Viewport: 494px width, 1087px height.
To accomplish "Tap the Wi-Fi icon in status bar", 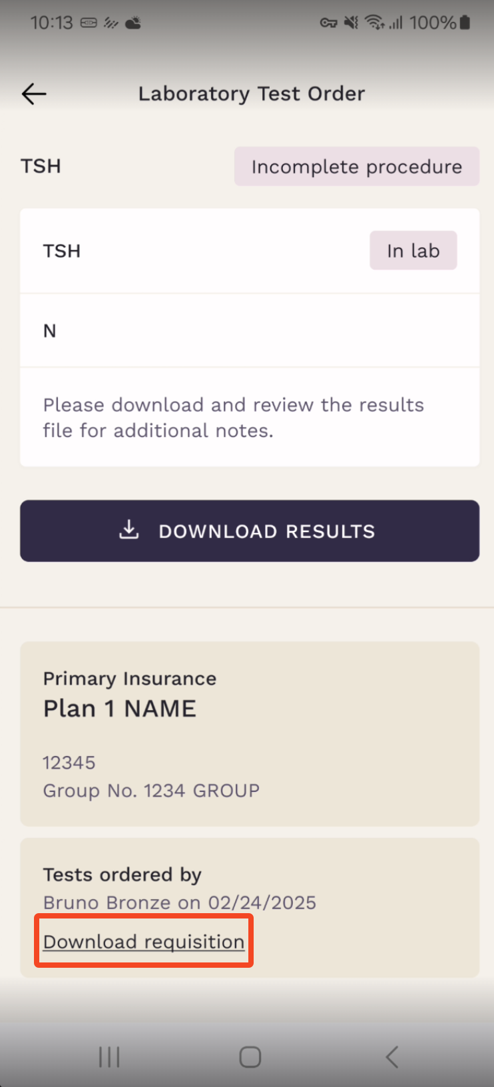I will (374, 23).
